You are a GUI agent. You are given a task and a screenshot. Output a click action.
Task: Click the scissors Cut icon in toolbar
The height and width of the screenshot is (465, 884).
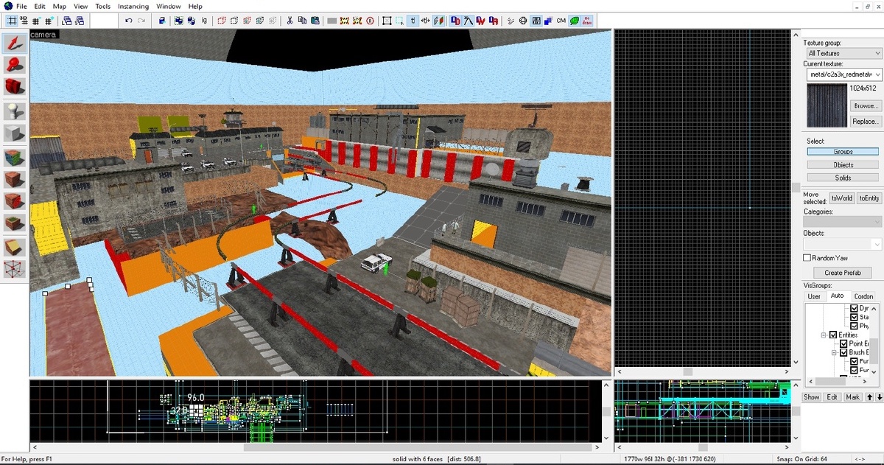pyautogui.click(x=290, y=21)
